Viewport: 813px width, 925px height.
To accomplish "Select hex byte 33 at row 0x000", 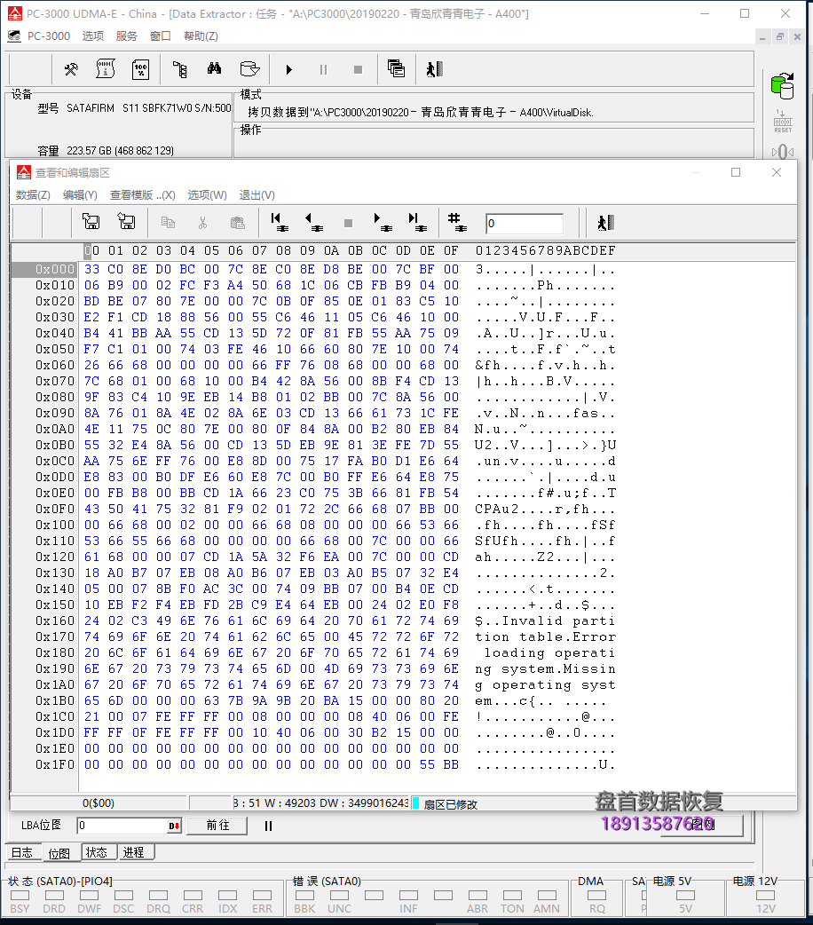I will 91,269.
